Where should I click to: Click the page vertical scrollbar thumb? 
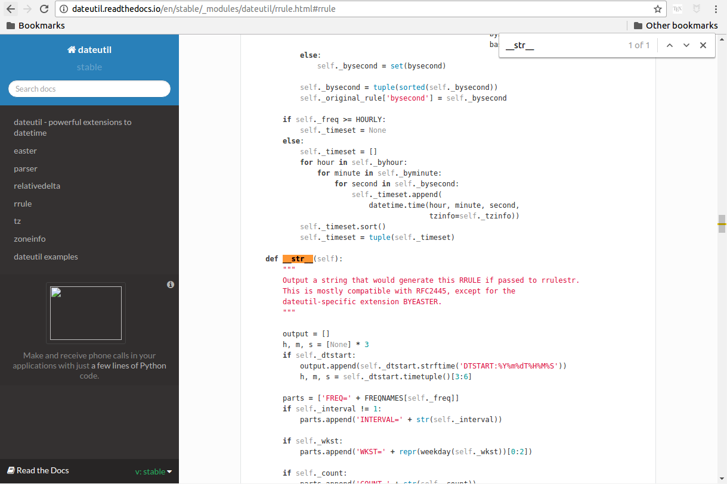pyautogui.click(x=722, y=224)
